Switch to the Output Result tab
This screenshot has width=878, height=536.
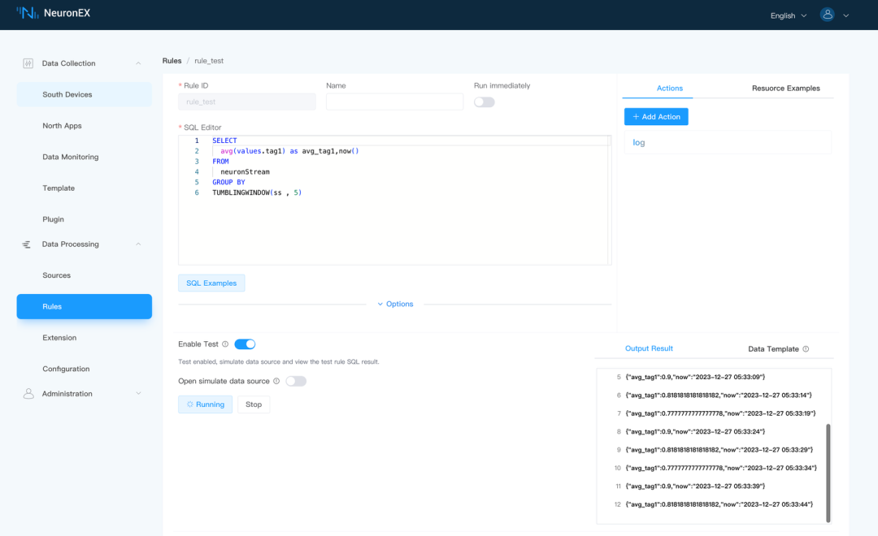649,348
